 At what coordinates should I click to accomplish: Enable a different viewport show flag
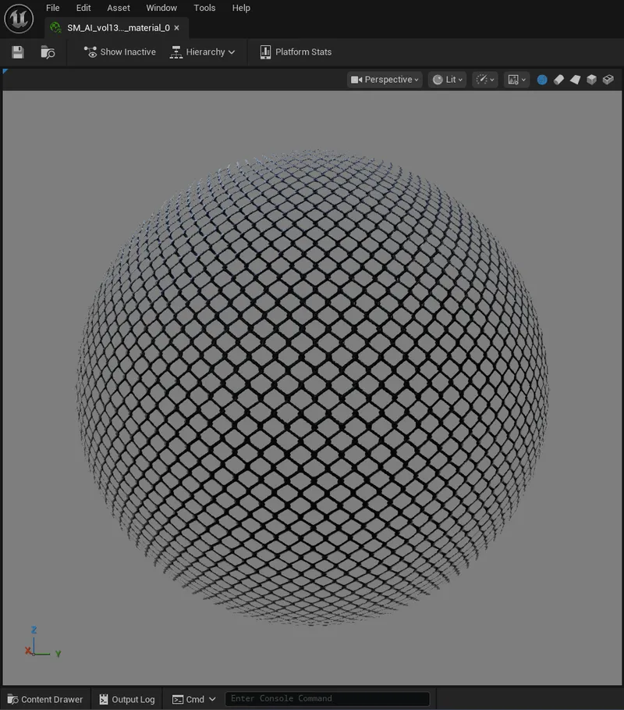click(x=485, y=79)
